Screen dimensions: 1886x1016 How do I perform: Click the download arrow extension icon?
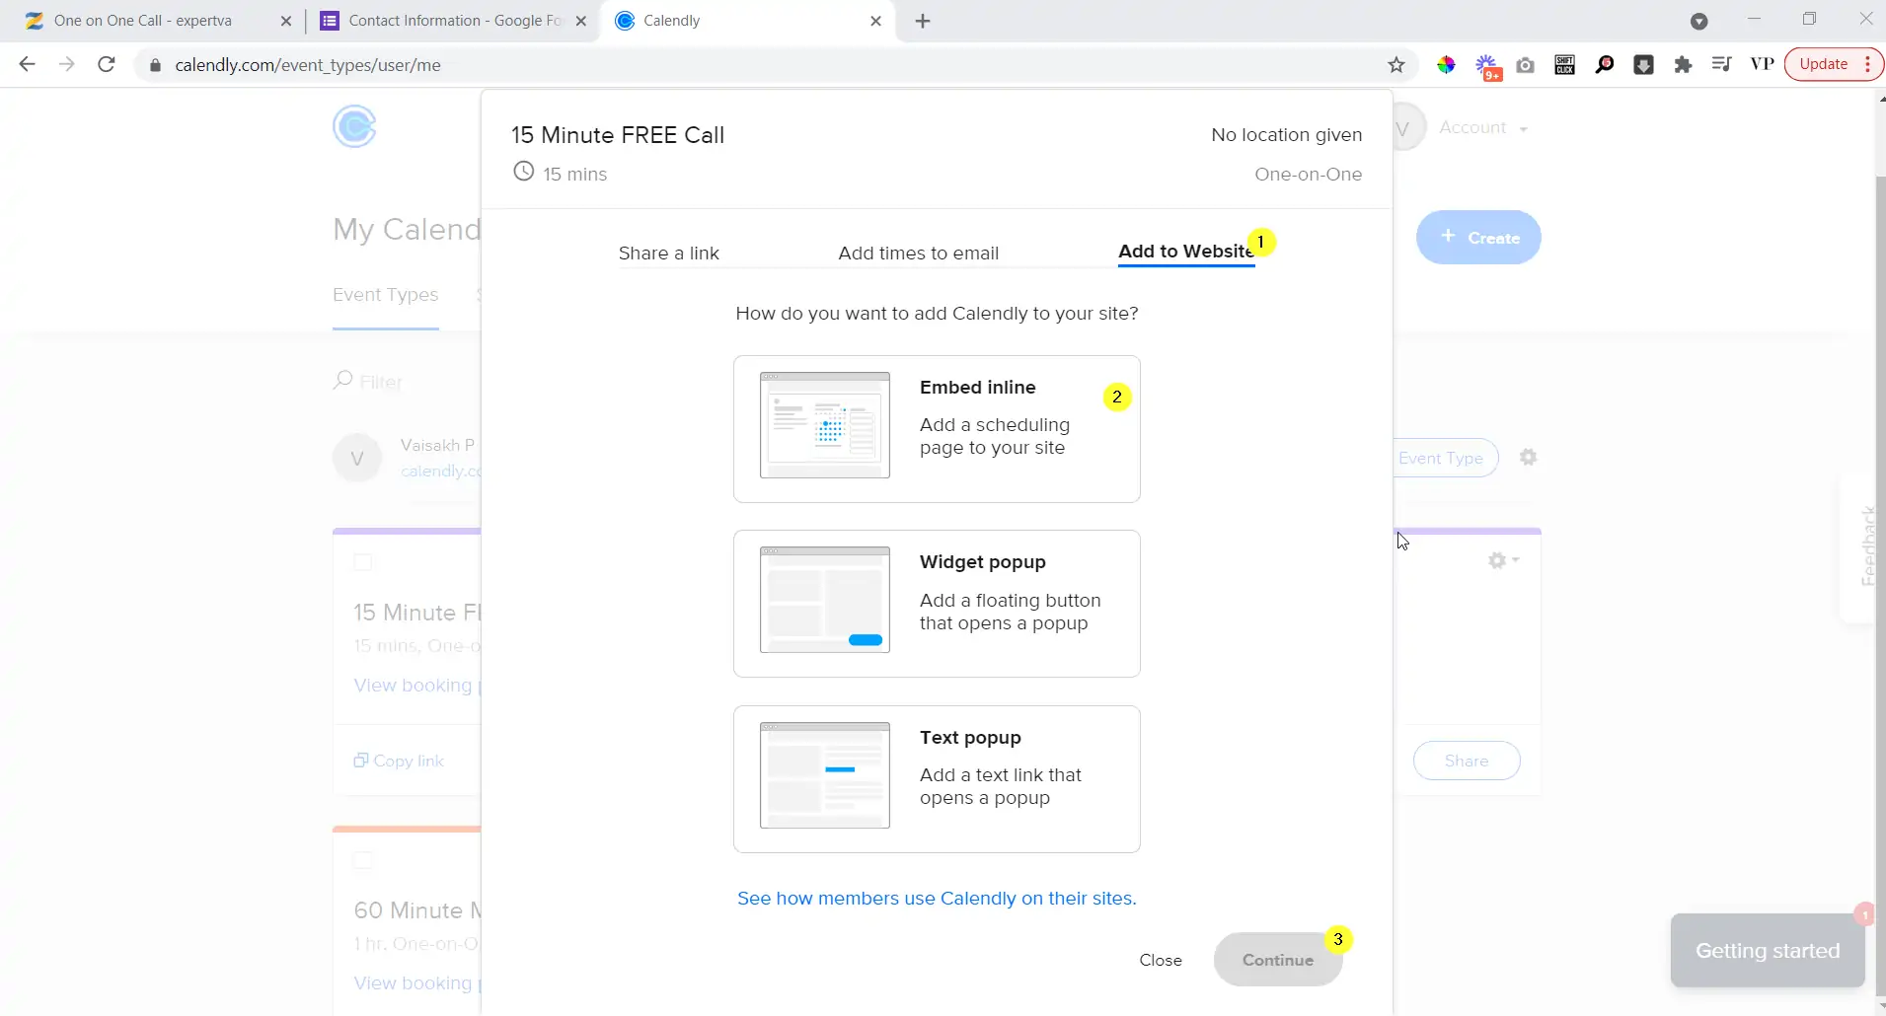pos(1643,65)
